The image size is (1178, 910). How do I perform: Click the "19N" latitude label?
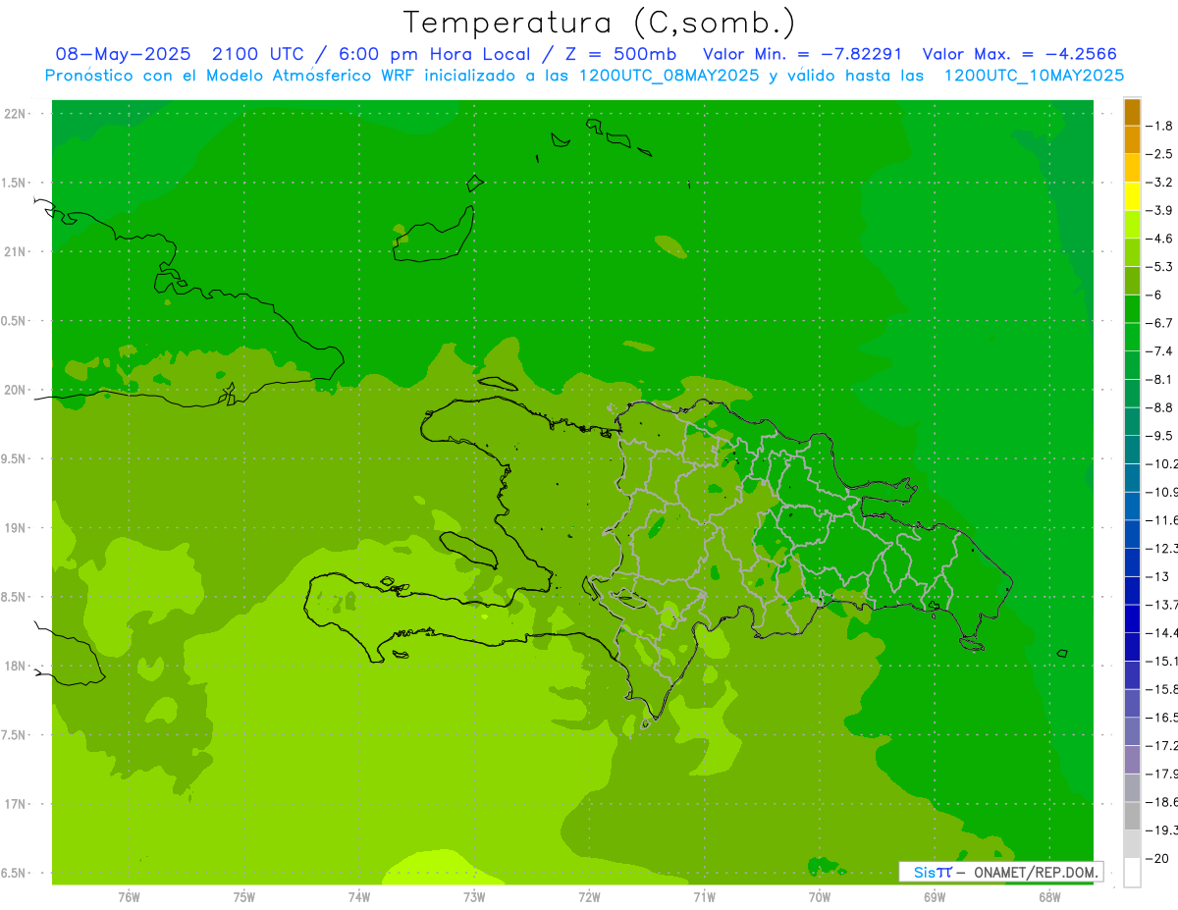click(15, 527)
